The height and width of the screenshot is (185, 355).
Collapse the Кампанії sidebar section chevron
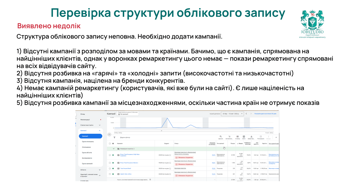click(100, 131)
